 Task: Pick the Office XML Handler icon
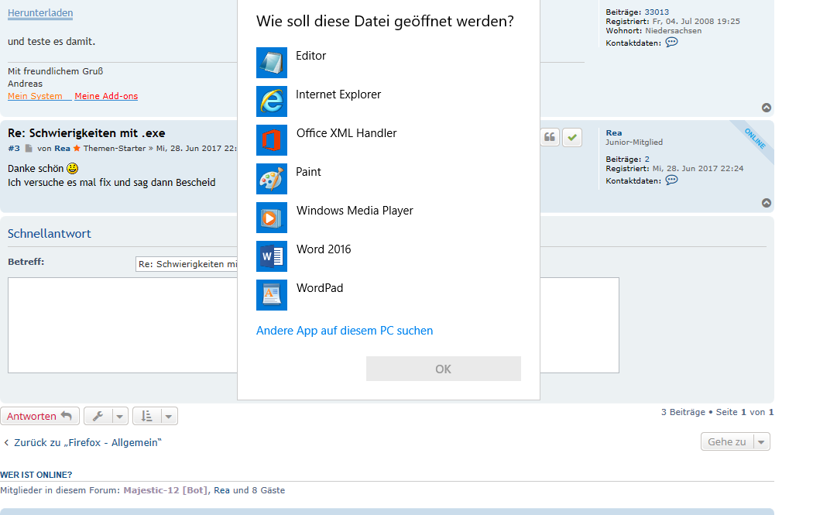pos(271,140)
